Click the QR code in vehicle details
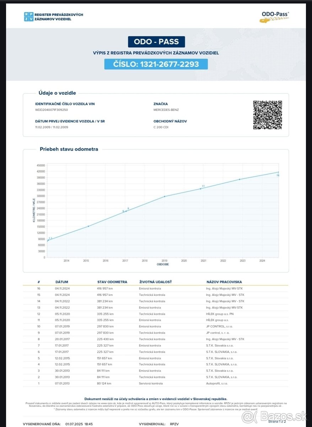 tap(267, 115)
